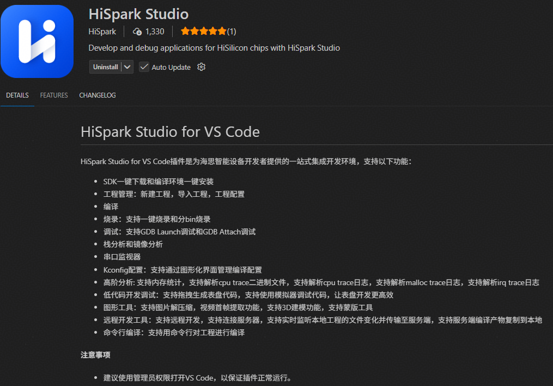Click the five-star rating icons

pyautogui.click(x=203, y=31)
